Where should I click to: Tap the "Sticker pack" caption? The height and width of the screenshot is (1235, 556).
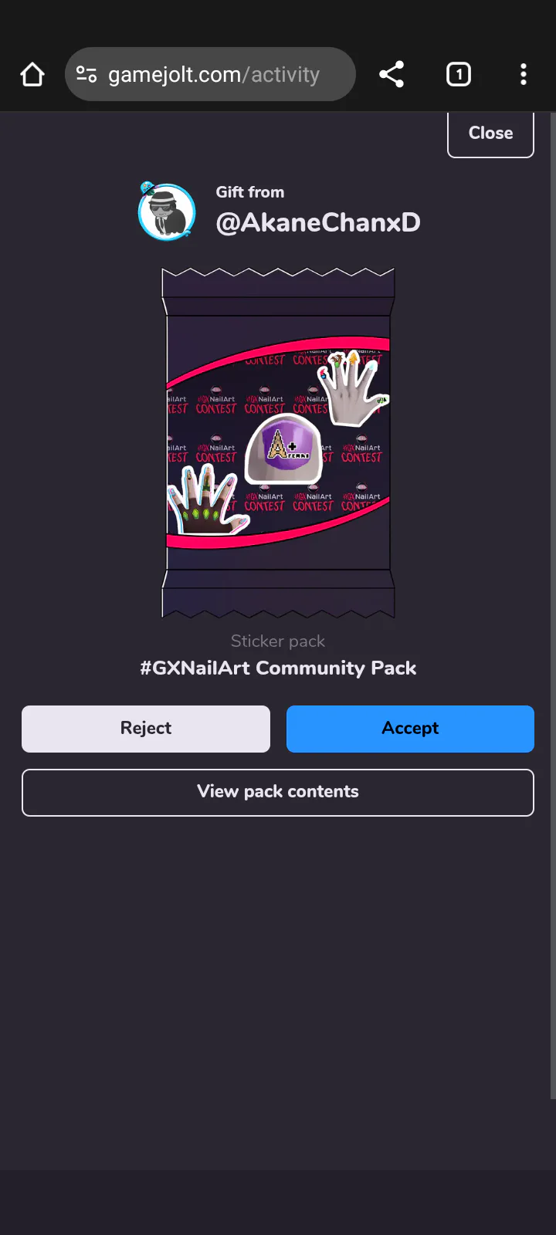[x=278, y=641]
